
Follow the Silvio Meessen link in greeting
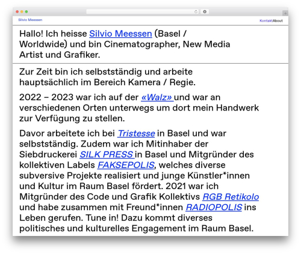[120, 34]
